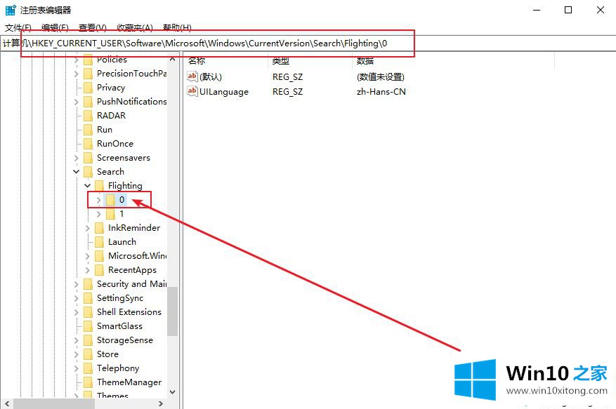Viewport: 616px width, 409px height.
Task: Expand the PrecisionTouchPad key
Action: point(77,74)
